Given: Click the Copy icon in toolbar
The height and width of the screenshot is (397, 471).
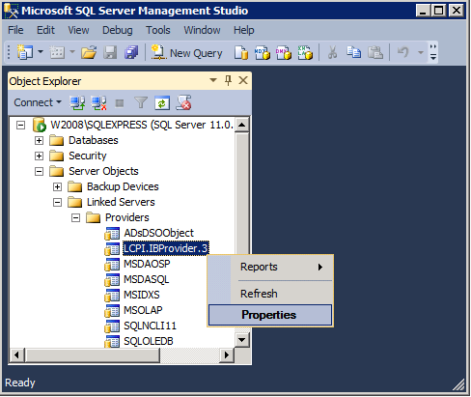Looking at the screenshot, I should pos(353,52).
